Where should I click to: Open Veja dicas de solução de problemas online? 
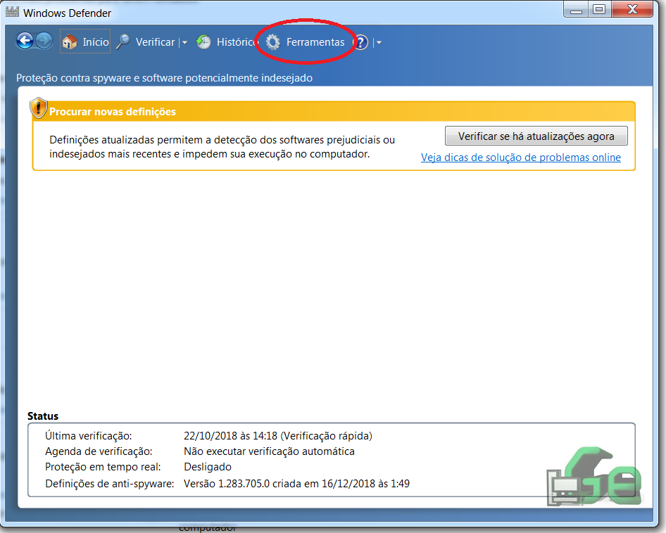521,158
